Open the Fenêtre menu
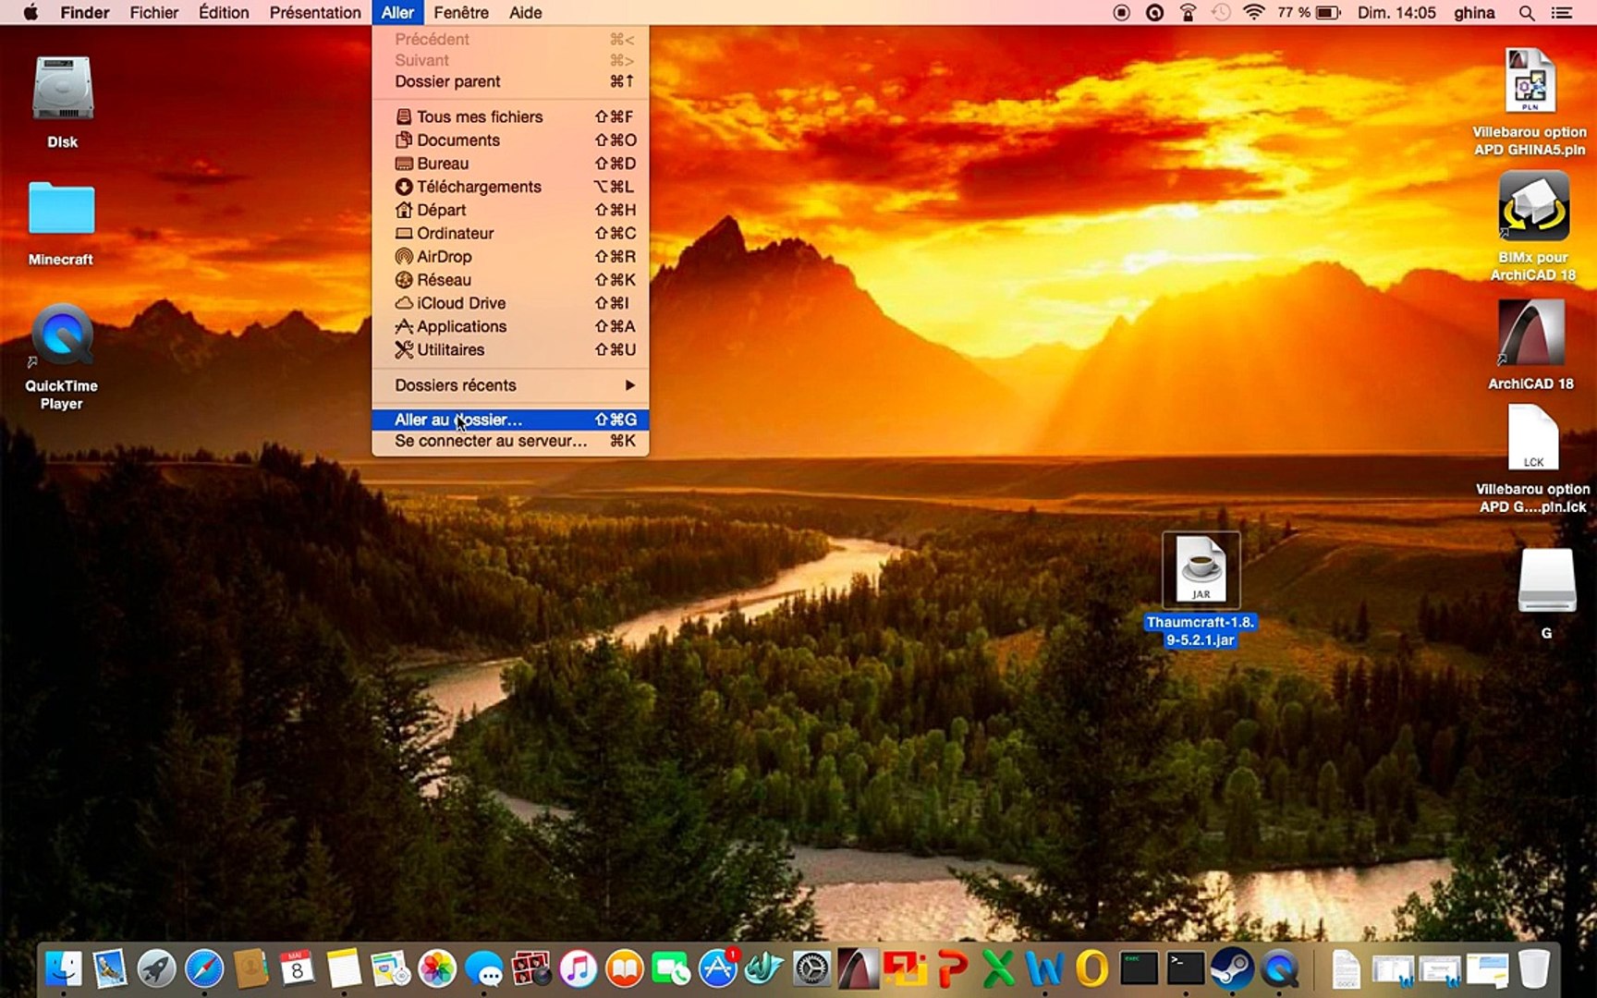The image size is (1597, 998). (x=461, y=13)
